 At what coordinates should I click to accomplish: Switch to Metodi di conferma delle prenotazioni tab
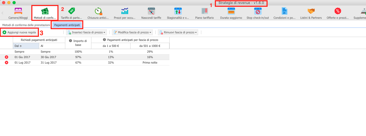[x=26, y=25]
